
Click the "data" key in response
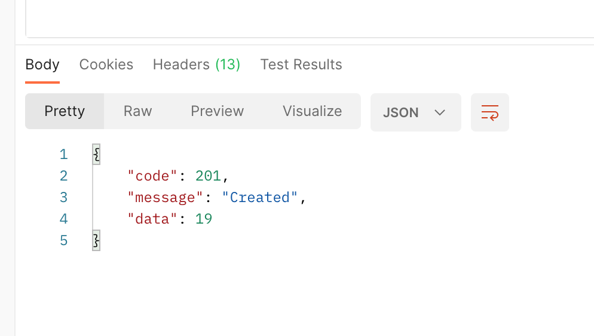pos(152,219)
